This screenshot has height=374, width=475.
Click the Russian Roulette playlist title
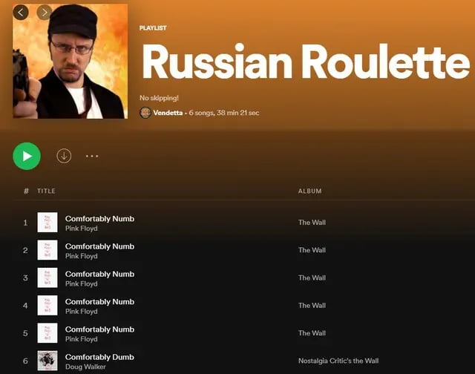pos(306,62)
